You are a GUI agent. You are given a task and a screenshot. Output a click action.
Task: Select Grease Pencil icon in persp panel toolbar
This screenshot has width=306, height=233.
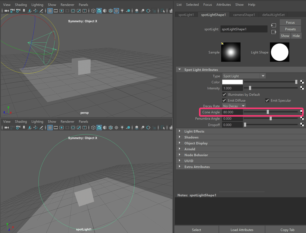(x=41, y=11)
